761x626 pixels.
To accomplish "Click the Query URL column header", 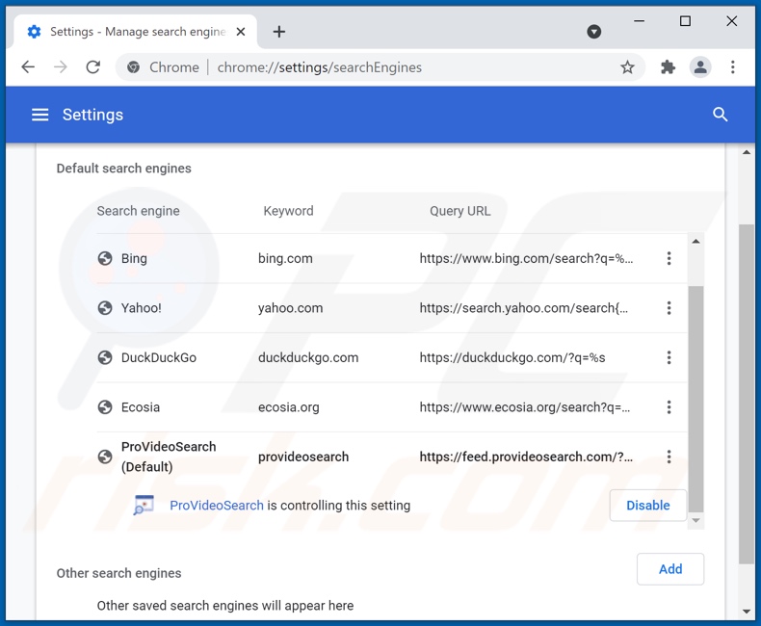I will pos(460,211).
